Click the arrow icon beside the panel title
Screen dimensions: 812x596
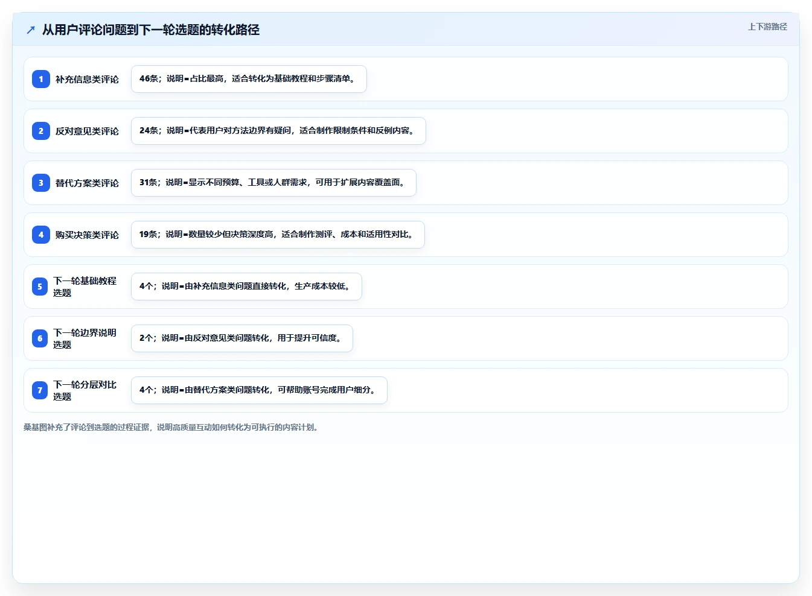pos(31,30)
